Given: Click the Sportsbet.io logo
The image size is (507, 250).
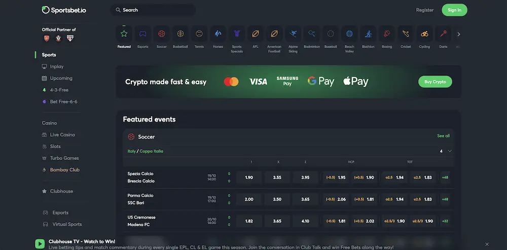Looking at the screenshot, I should point(64,10).
